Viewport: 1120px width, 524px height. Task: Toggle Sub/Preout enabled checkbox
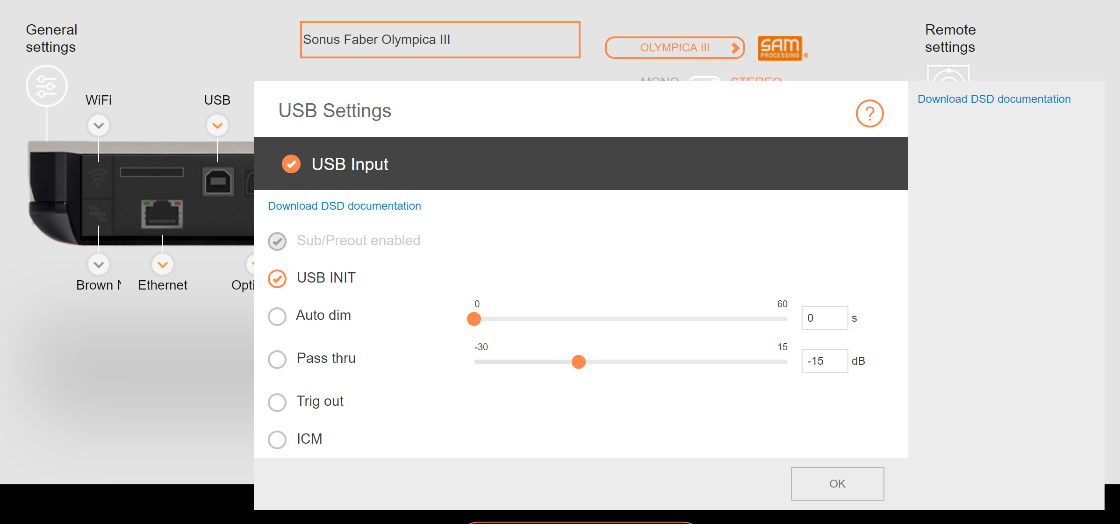(x=277, y=241)
